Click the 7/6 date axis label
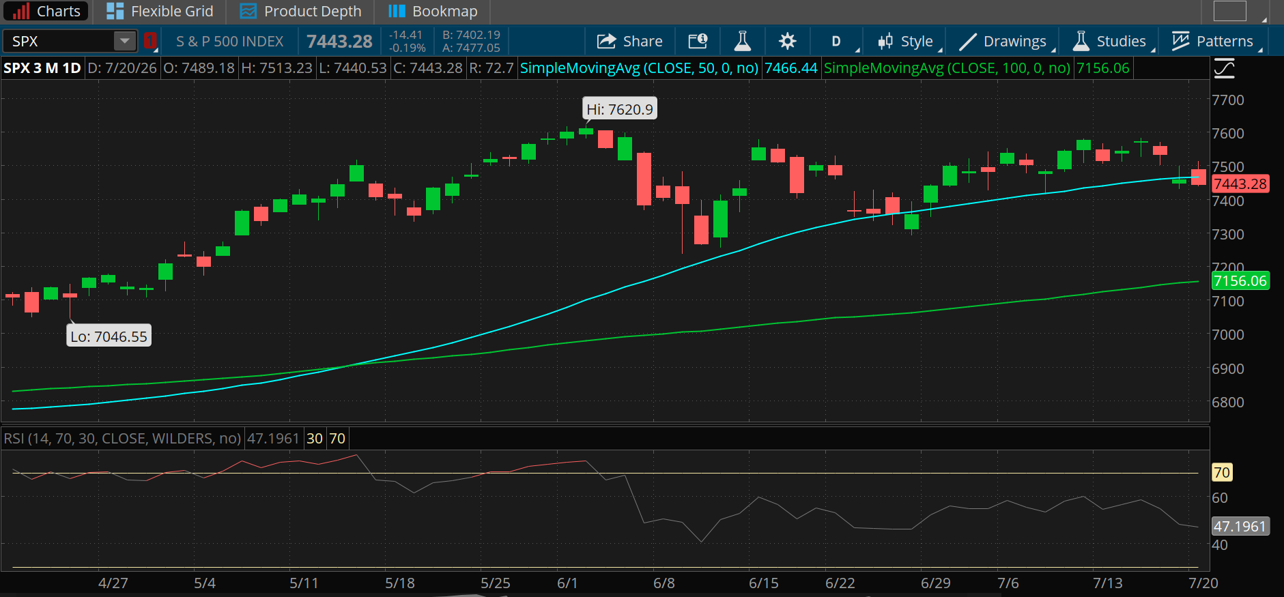 pos(1008,583)
